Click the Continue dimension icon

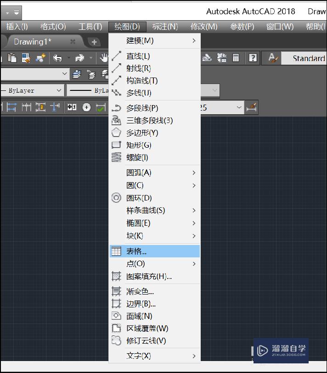27,107
